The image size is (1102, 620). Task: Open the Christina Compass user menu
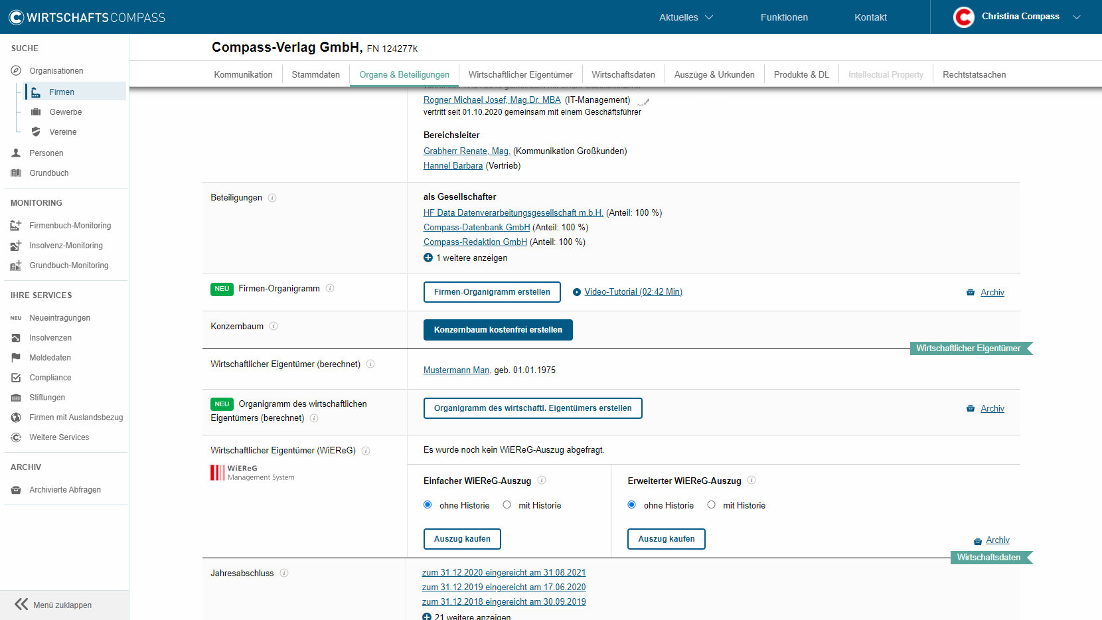point(1016,17)
